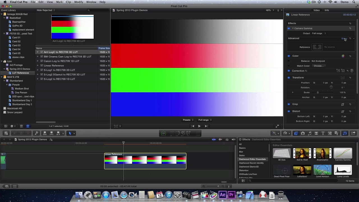Click the Insert clip edit icon
The height and width of the screenshot is (202, 359).
pos(52,133)
